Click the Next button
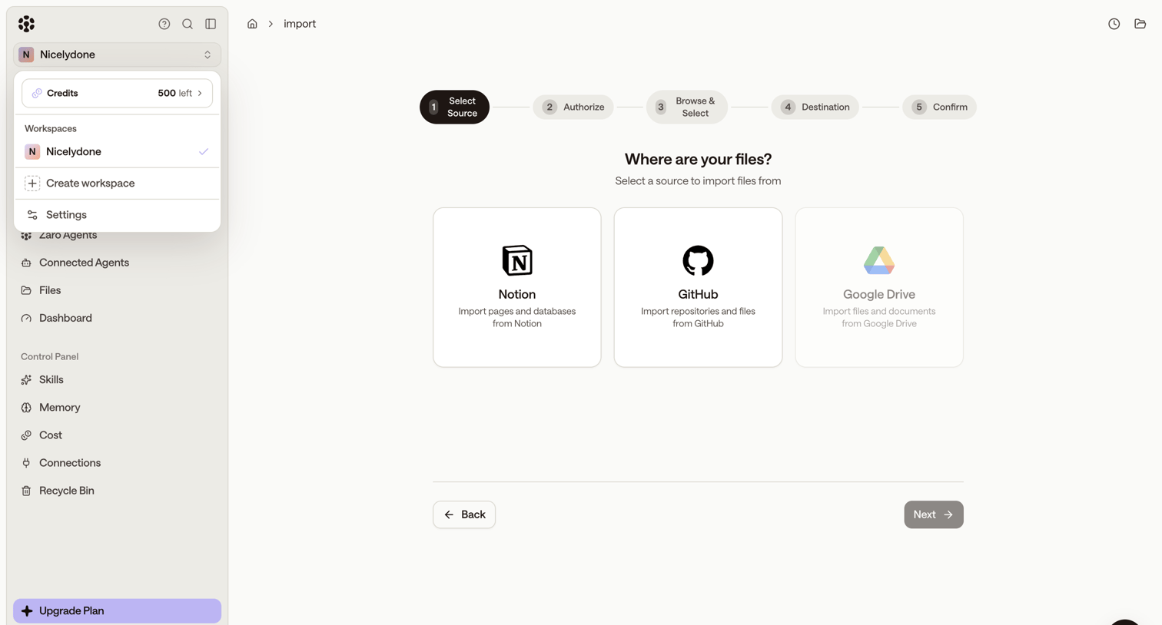Viewport: 1162px width, 625px height. tap(933, 514)
